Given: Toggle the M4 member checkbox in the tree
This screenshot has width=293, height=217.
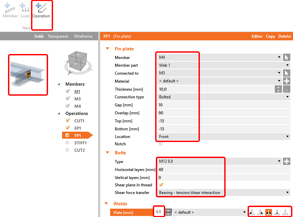Looking at the screenshot, I should [x=68, y=106].
